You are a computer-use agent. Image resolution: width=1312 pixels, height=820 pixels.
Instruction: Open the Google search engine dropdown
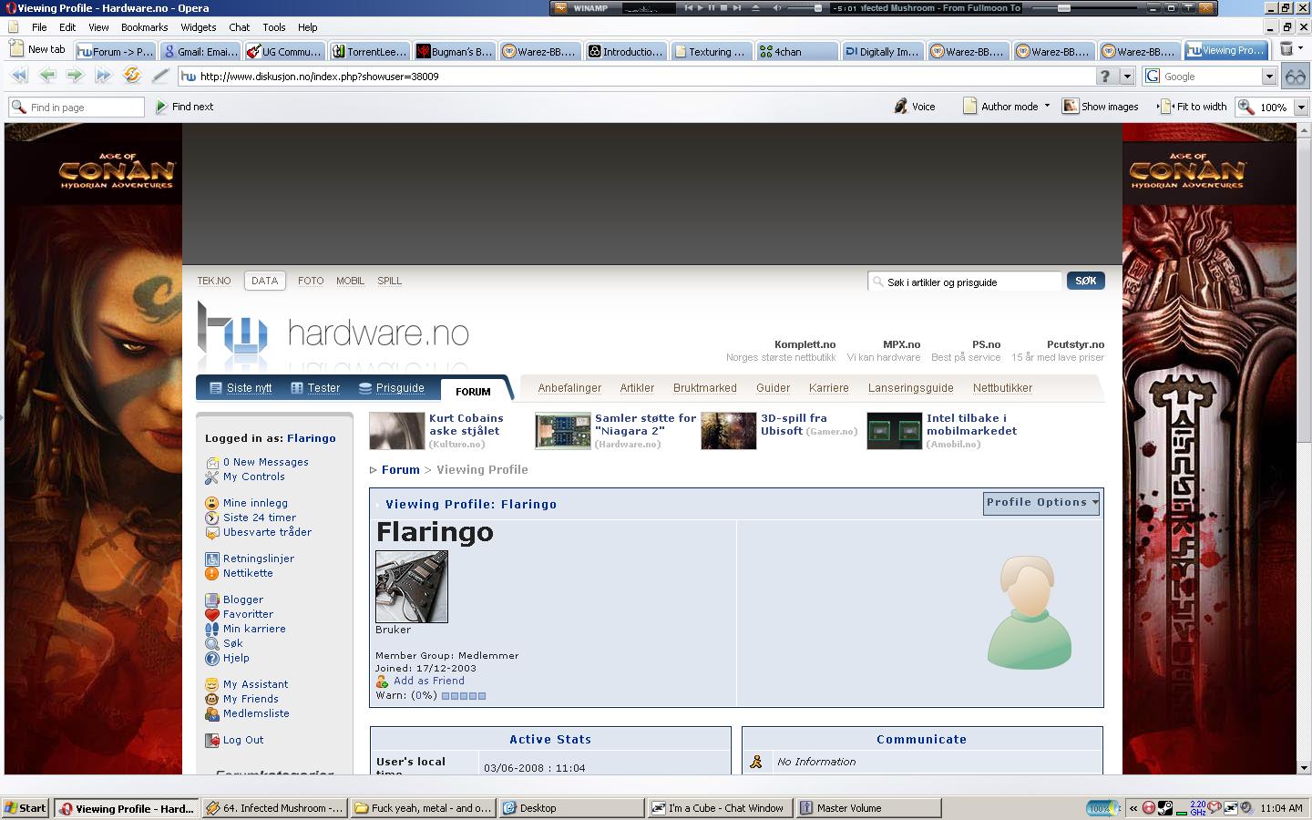point(1269,77)
